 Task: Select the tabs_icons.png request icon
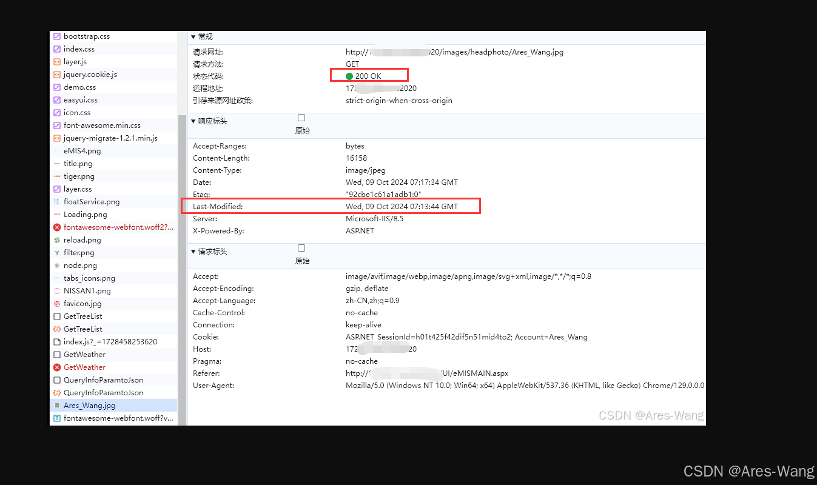click(x=57, y=278)
